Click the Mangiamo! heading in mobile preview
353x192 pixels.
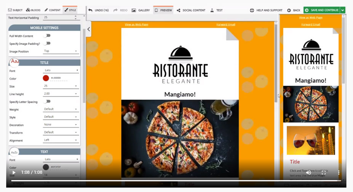pos(311,80)
